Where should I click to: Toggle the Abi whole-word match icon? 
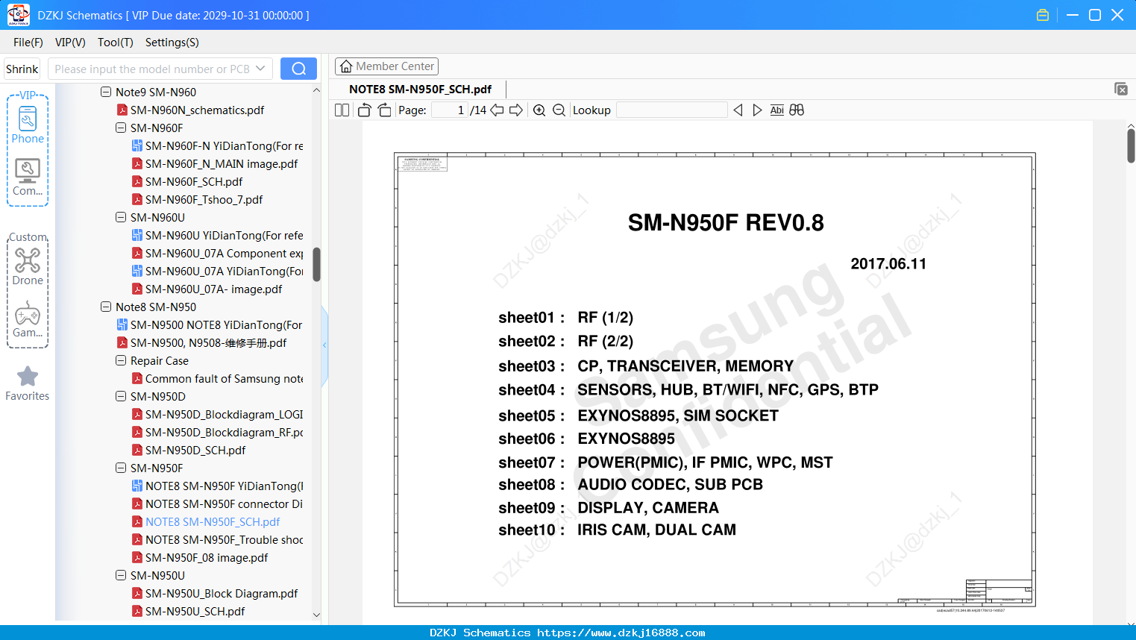click(776, 110)
